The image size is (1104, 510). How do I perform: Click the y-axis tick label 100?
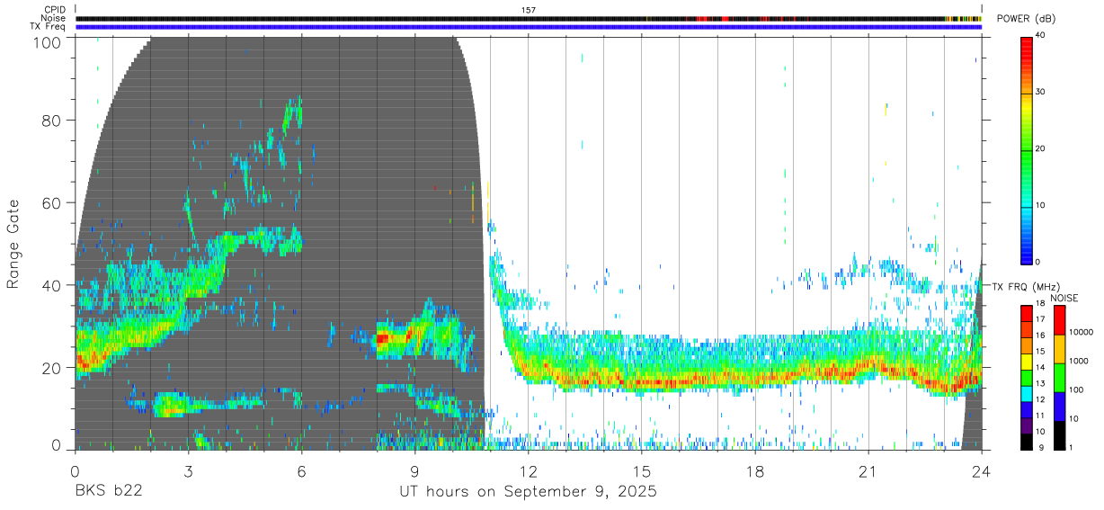(x=48, y=41)
